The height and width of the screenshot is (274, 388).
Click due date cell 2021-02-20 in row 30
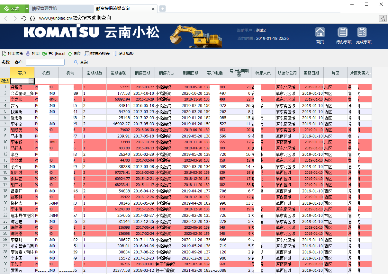pos(191,264)
